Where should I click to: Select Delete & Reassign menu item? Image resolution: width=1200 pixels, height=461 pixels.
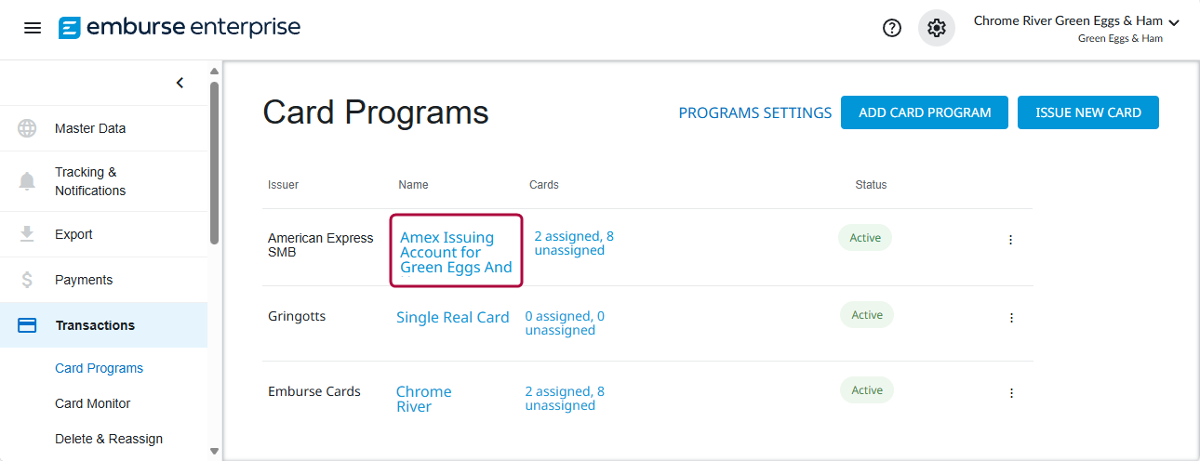pyautogui.click(x=109, y=439)
